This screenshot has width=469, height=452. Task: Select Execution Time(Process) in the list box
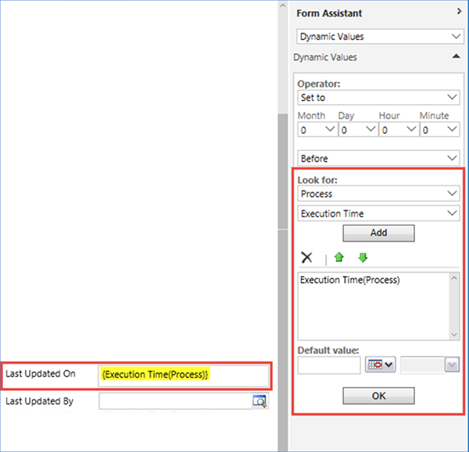[349, 280]
